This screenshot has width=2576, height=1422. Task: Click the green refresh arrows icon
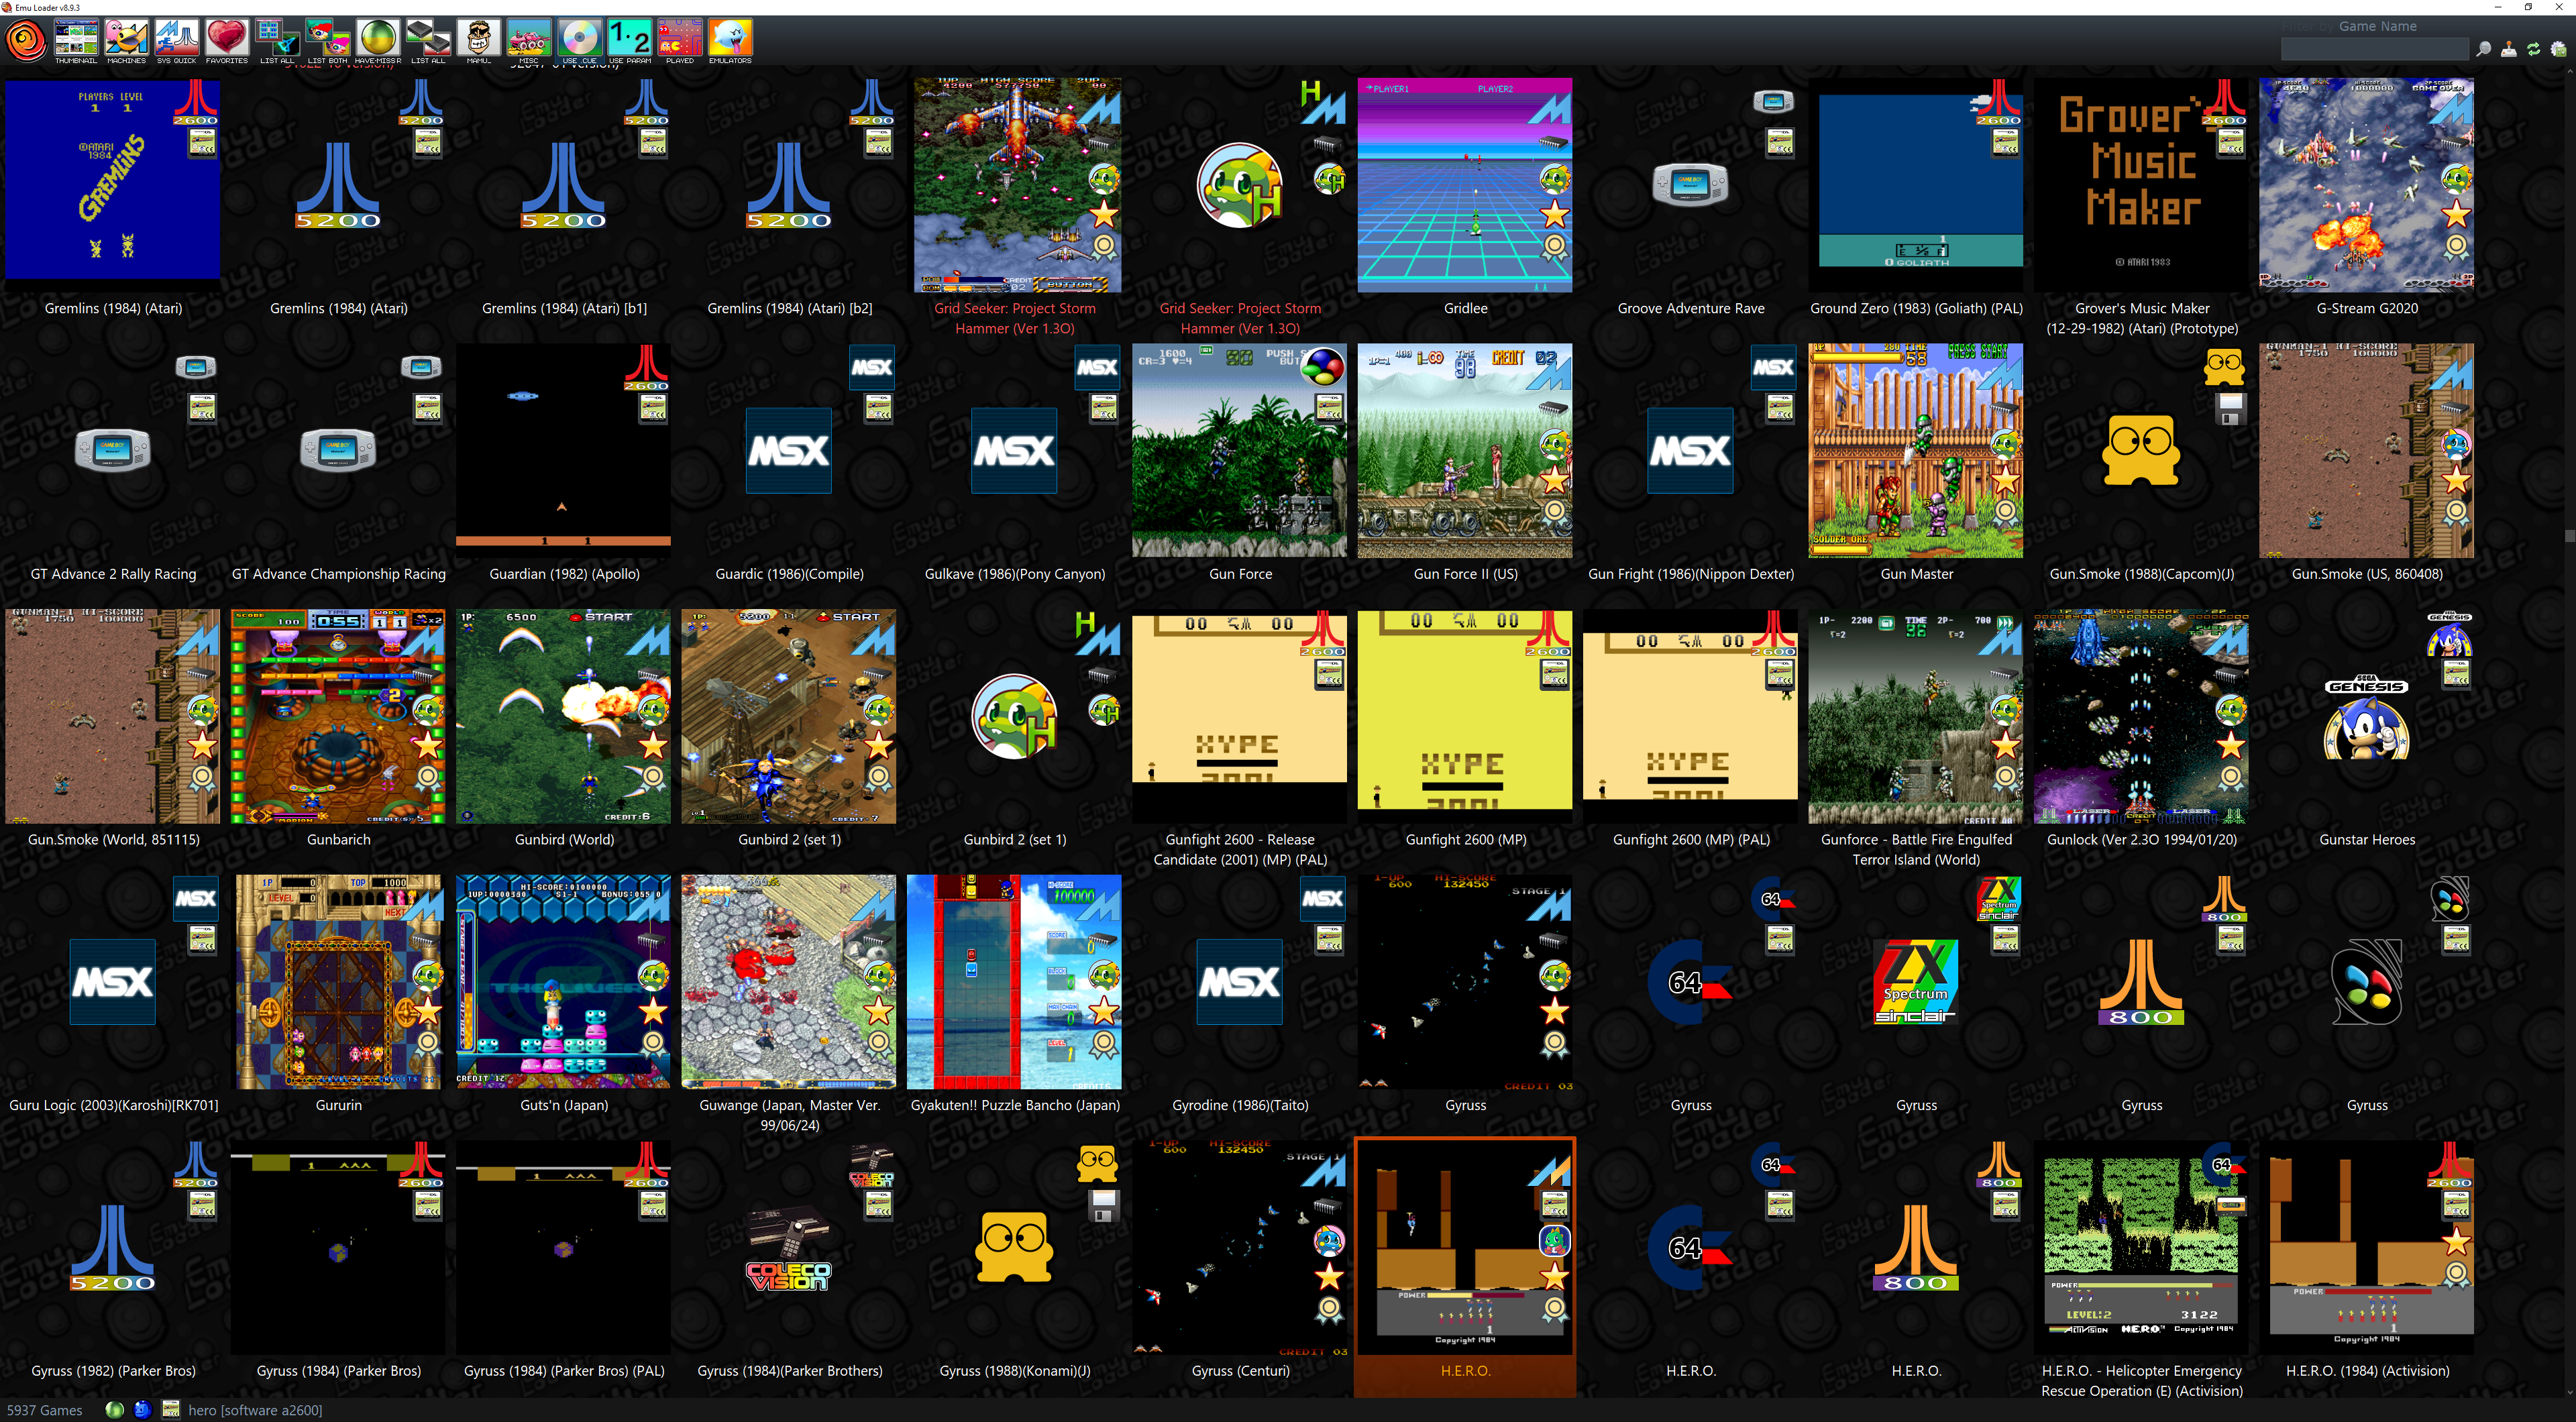click(2534, 49)
